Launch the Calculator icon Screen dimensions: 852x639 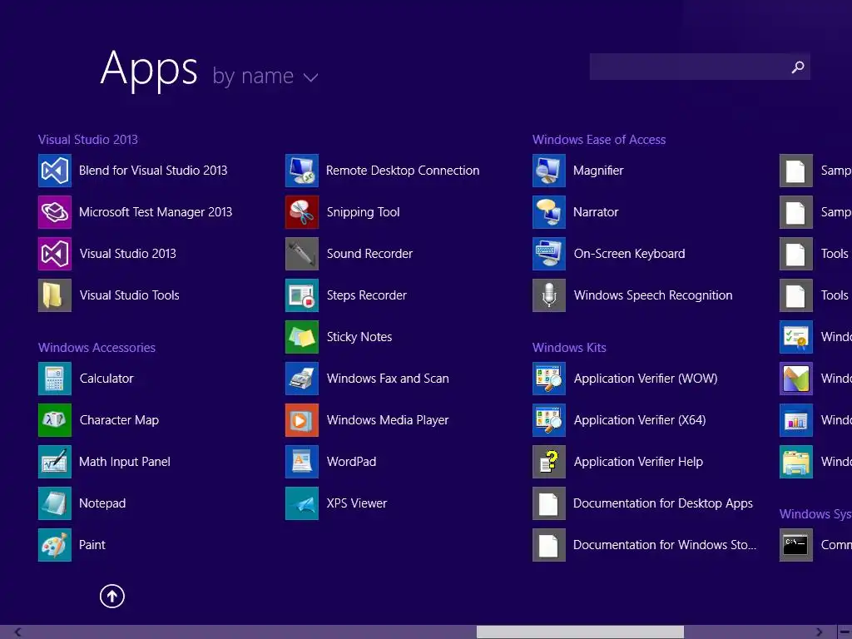(54, 379)
